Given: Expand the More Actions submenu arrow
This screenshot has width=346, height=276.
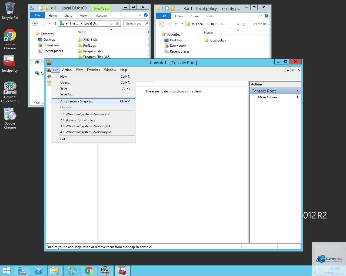Looking at the screenshot, I should 298,97.
